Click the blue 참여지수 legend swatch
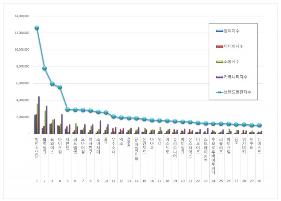Screen dimensions: 281x201 coord(220,31)
